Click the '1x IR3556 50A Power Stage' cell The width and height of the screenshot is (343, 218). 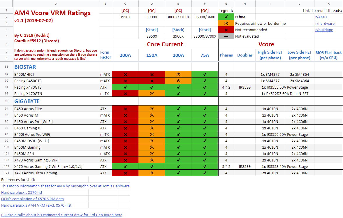point(285,134)
